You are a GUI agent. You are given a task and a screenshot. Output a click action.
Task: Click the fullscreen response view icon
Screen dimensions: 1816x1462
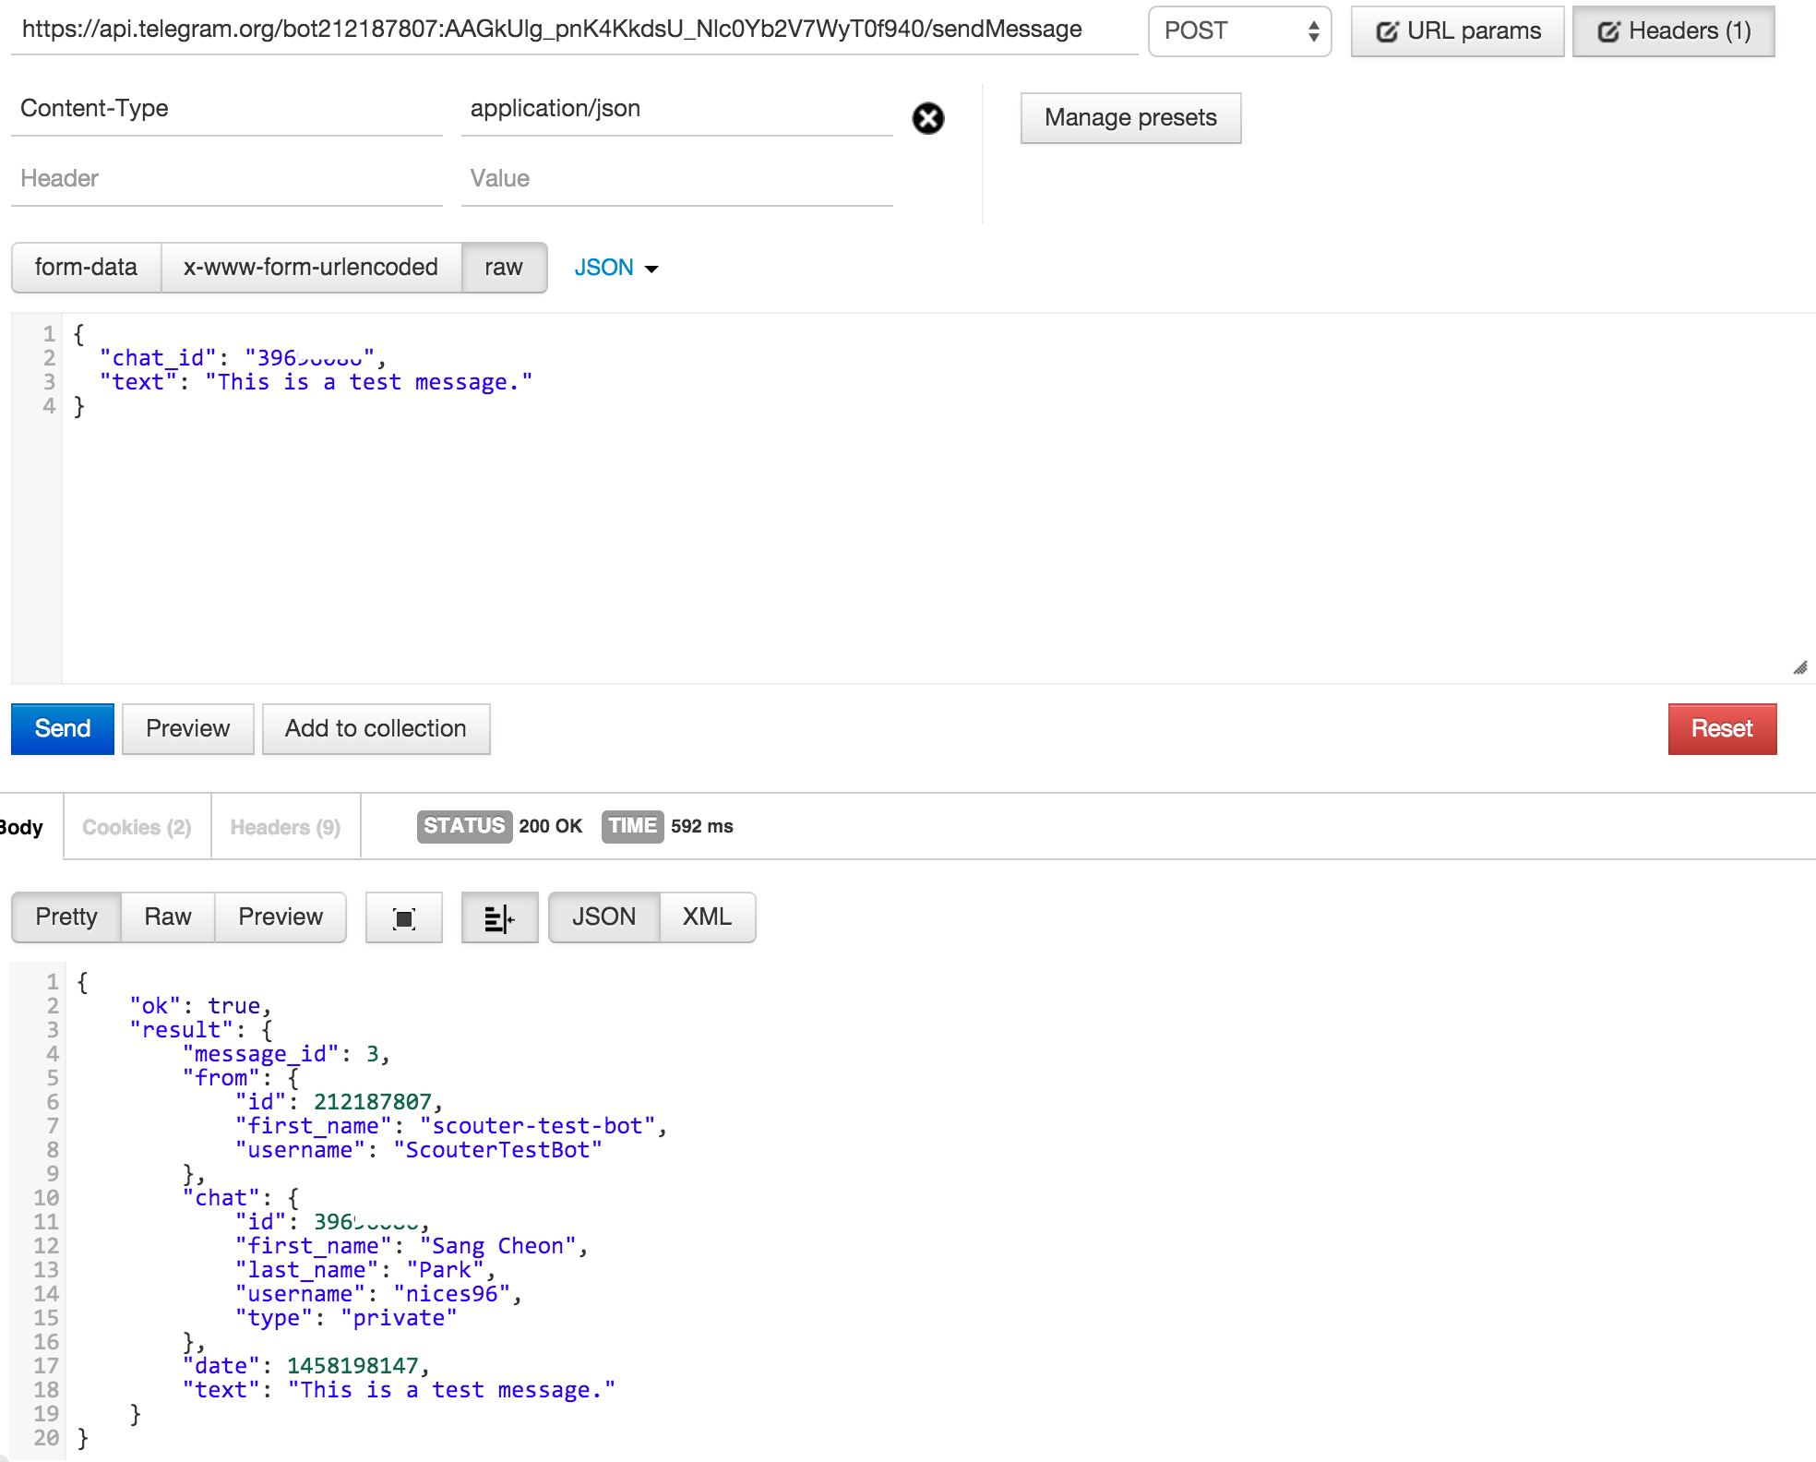[x=403, y=917]
